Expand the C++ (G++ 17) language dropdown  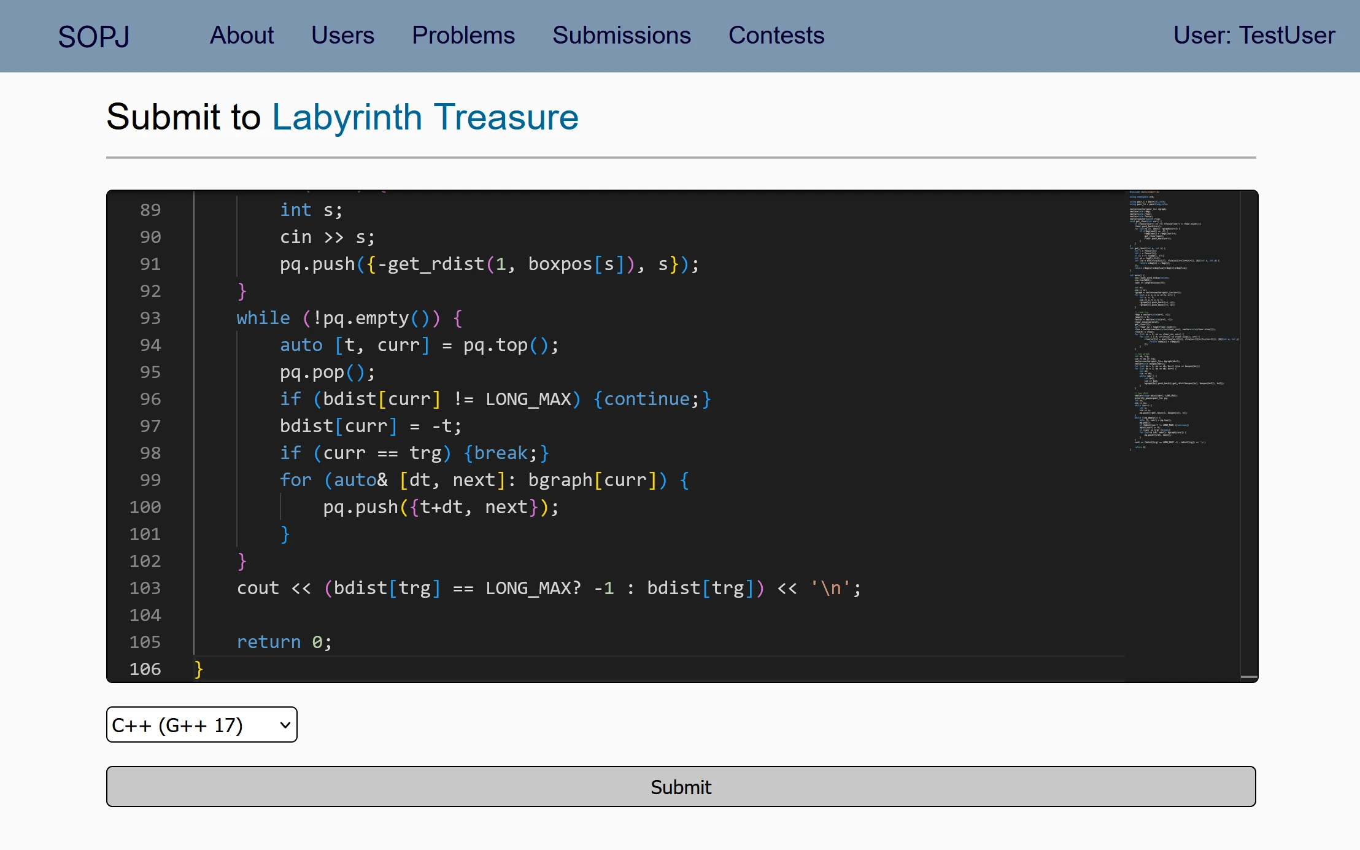201,725
